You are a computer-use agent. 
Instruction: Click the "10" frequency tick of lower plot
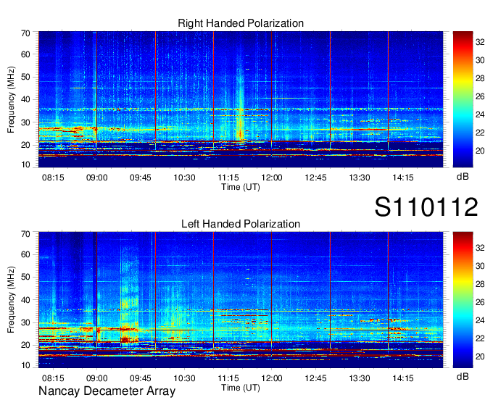(x=26, y=365)
